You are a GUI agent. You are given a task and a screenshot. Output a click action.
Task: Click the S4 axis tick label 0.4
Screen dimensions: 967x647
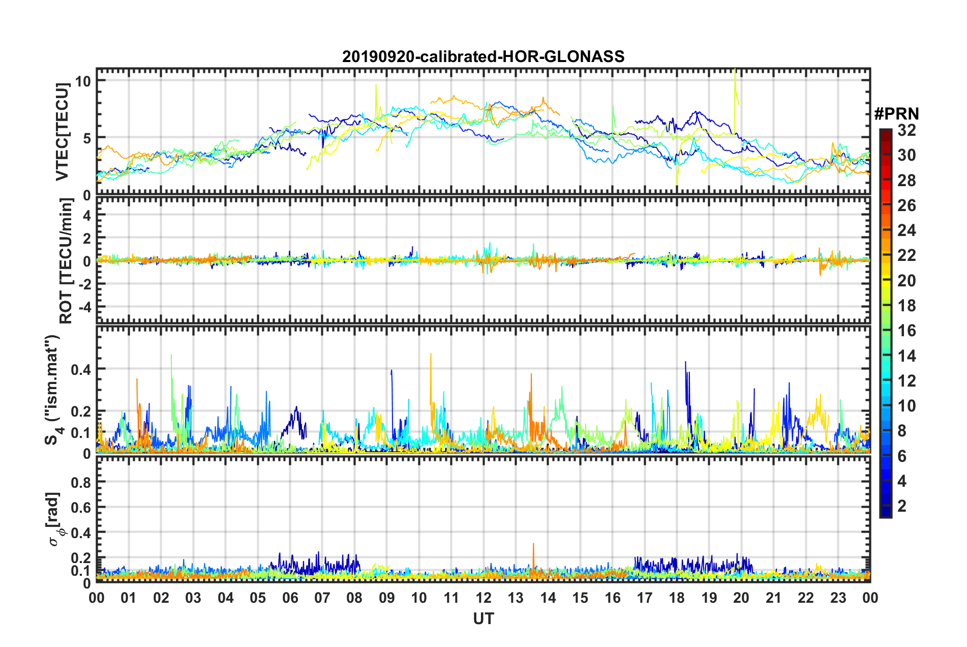coord(81,369)
